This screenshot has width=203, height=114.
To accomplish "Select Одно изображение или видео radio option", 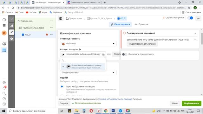I will tap(62, 86).
